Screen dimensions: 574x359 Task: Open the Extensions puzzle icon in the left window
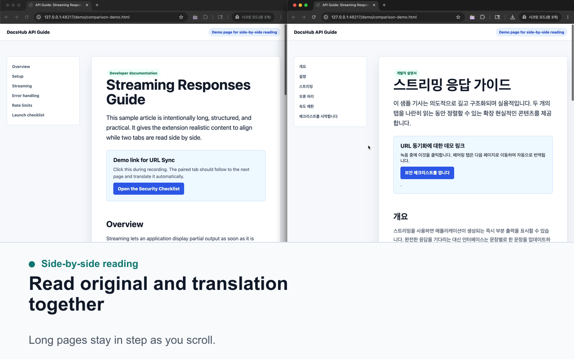point(205,17)
